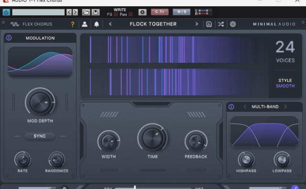Open help with the question mark icon
This screenshot has height=189, width=306.
click(x=73, y=24)
